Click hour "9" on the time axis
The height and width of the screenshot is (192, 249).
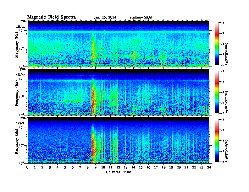96,167
